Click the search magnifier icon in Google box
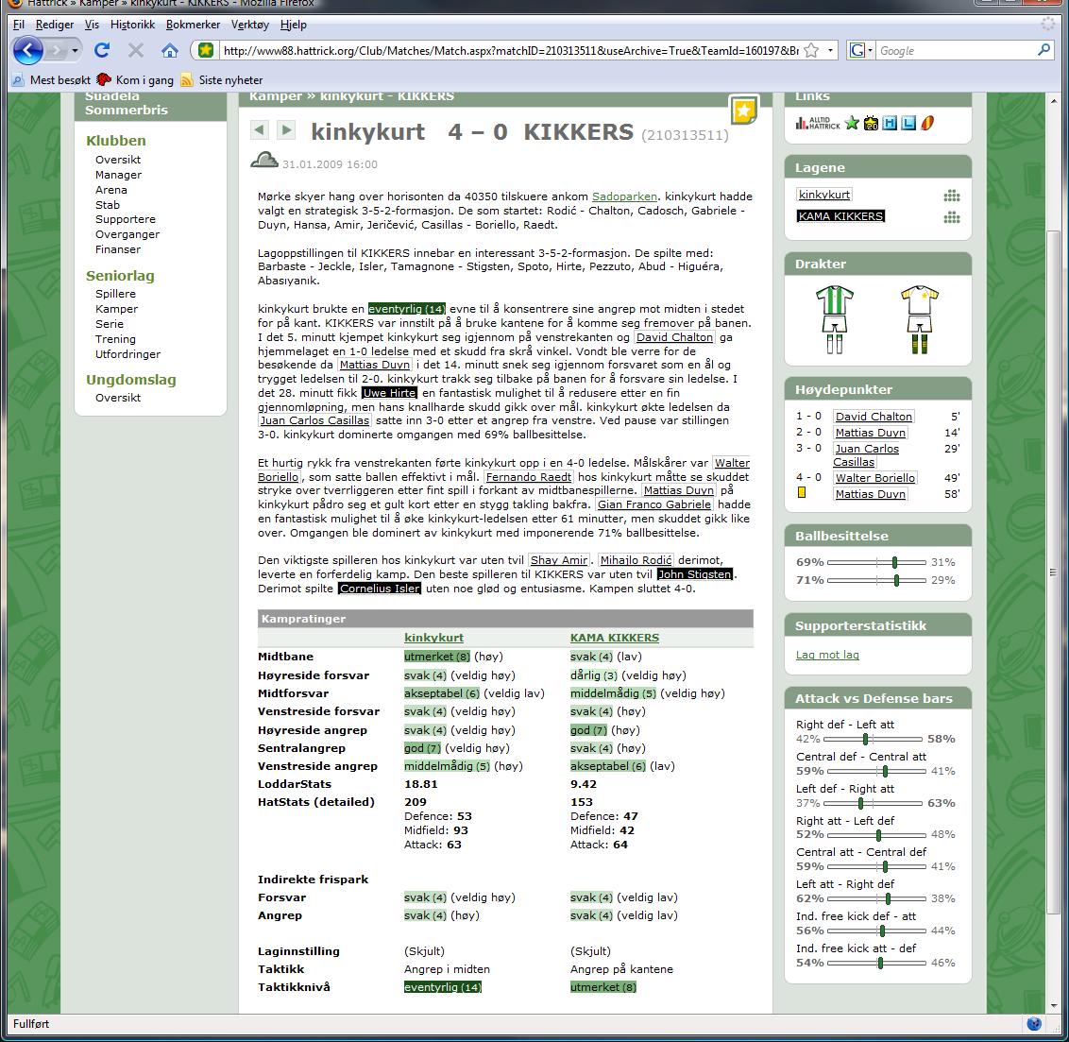Image resolution: width=1069 pixels, height=1042 pixels. [x=1044, y=50]
